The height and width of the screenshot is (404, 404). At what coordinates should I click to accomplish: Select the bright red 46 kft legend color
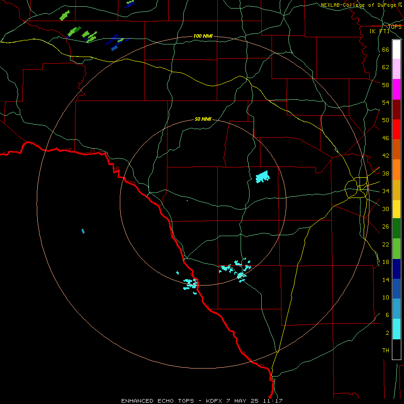pos(396,129)
